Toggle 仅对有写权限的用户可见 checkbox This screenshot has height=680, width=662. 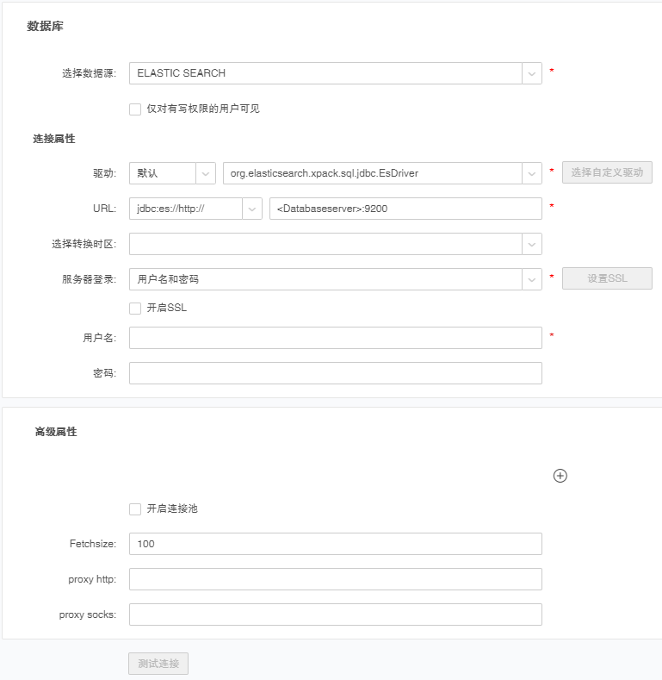[x=135, y=109]
